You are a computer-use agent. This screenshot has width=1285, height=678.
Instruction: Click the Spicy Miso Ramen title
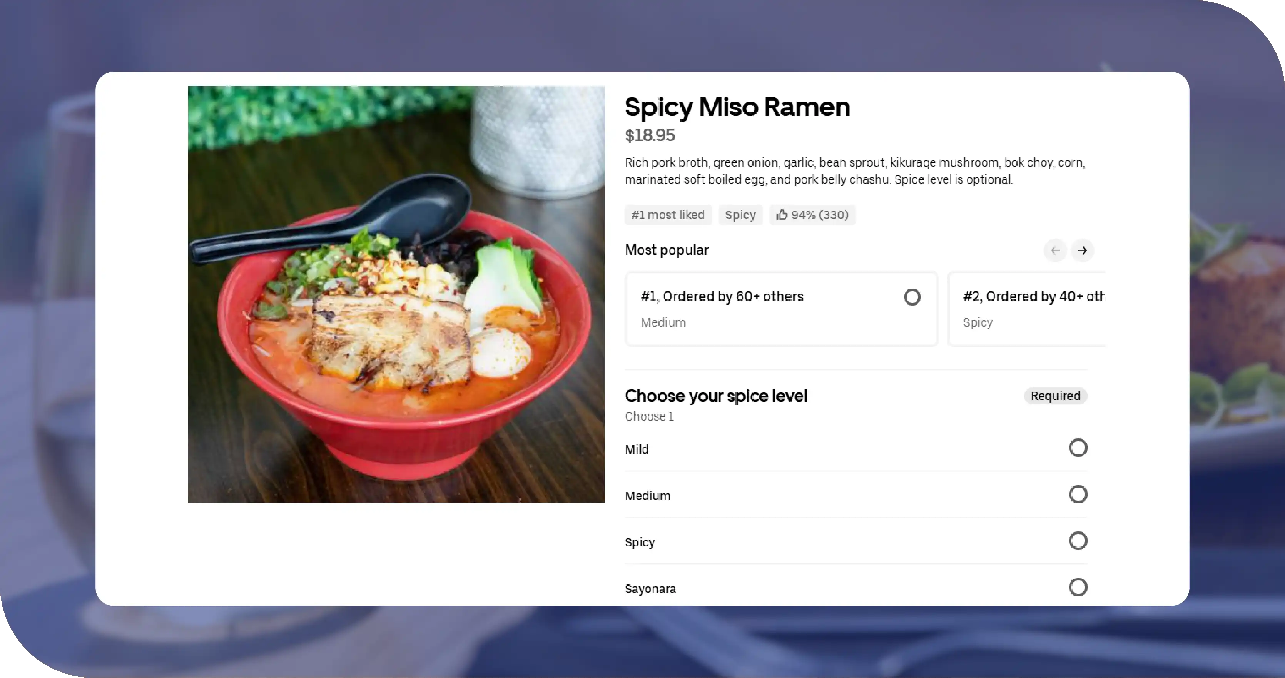point(737,107)
